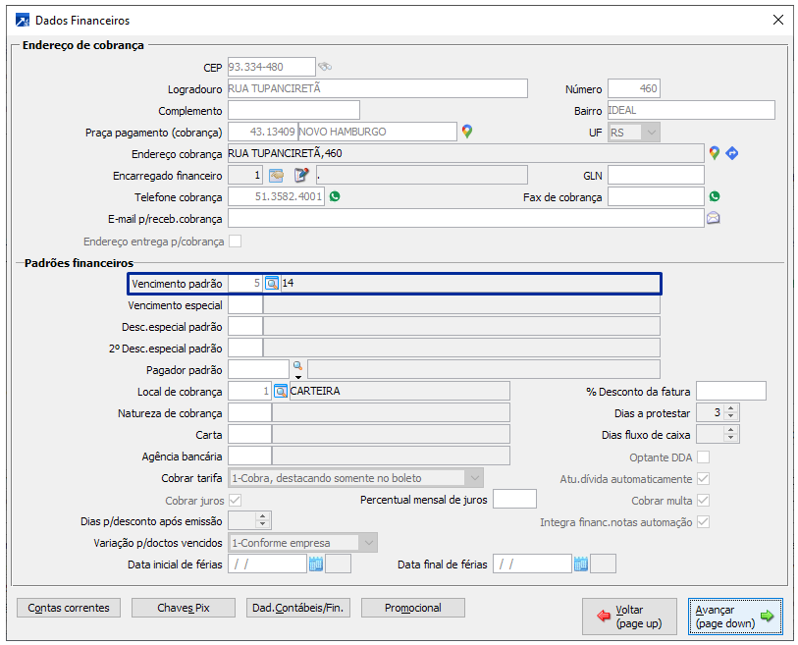The height and width of the screenshot is (645, 798).
Task: Click Avançar to go to next page
Action: coord(734,617)
